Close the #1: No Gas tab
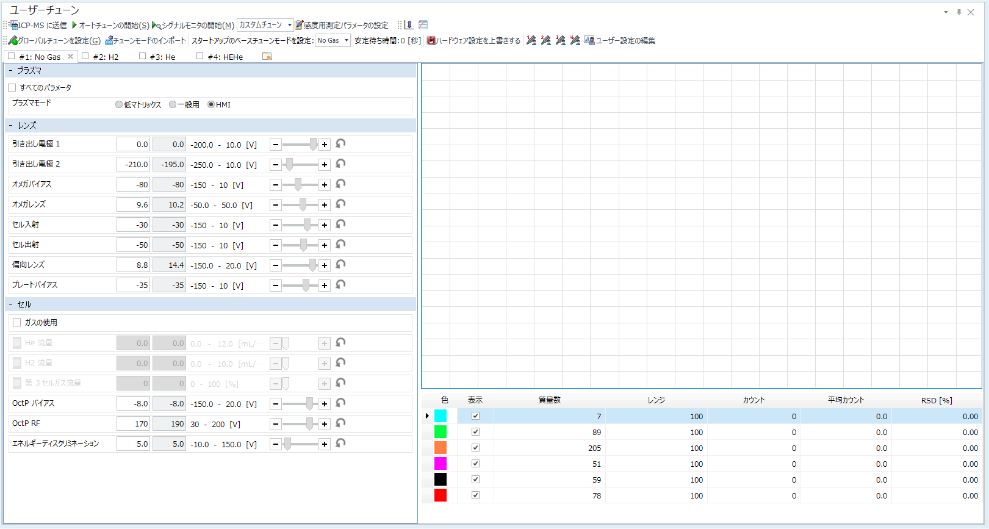Screen dimensions: 989x529 [x=70, y=57]
